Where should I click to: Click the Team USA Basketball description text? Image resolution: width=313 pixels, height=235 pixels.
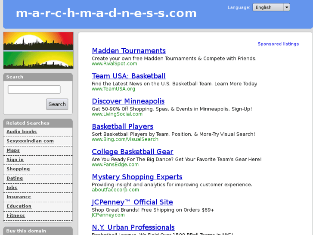174,84
